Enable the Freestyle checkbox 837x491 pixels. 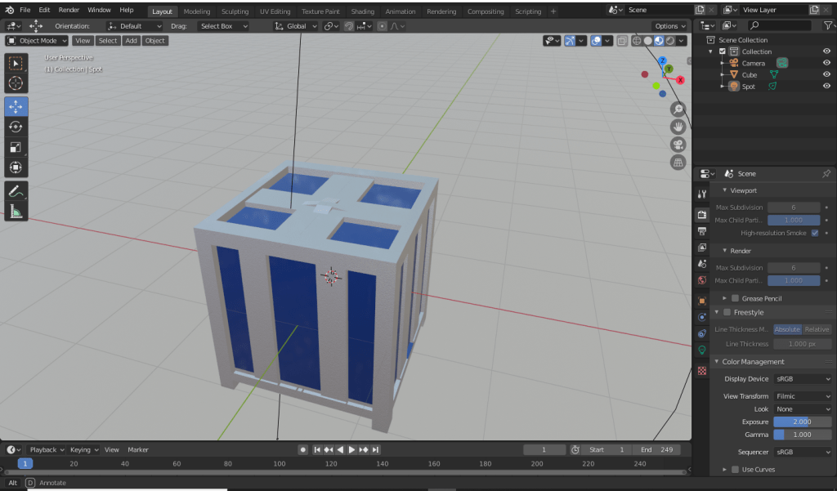click(727, 312)
